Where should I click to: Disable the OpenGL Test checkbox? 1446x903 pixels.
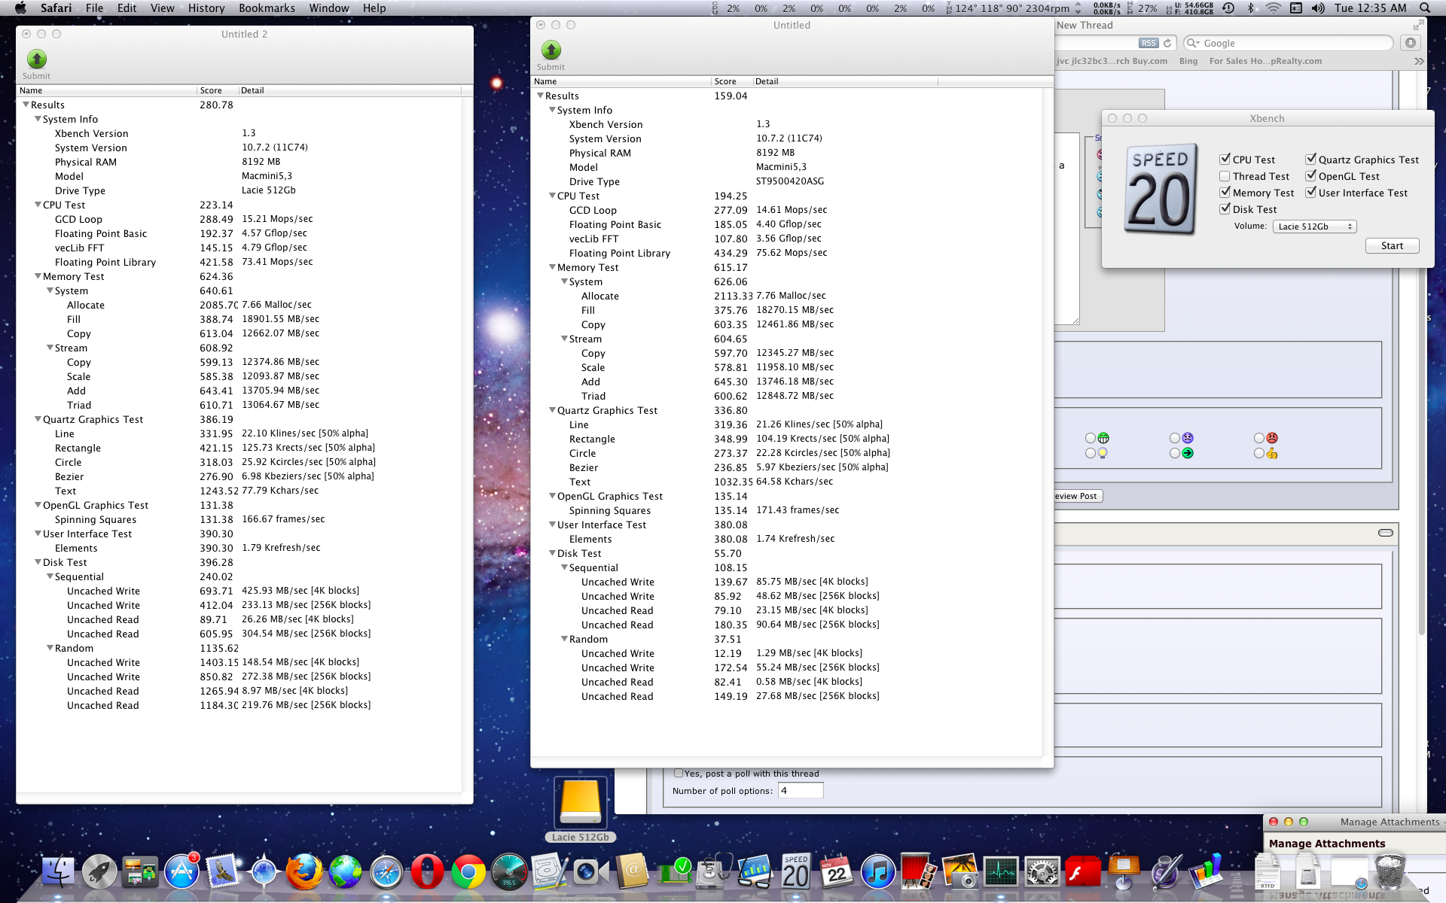(1310, 176)
